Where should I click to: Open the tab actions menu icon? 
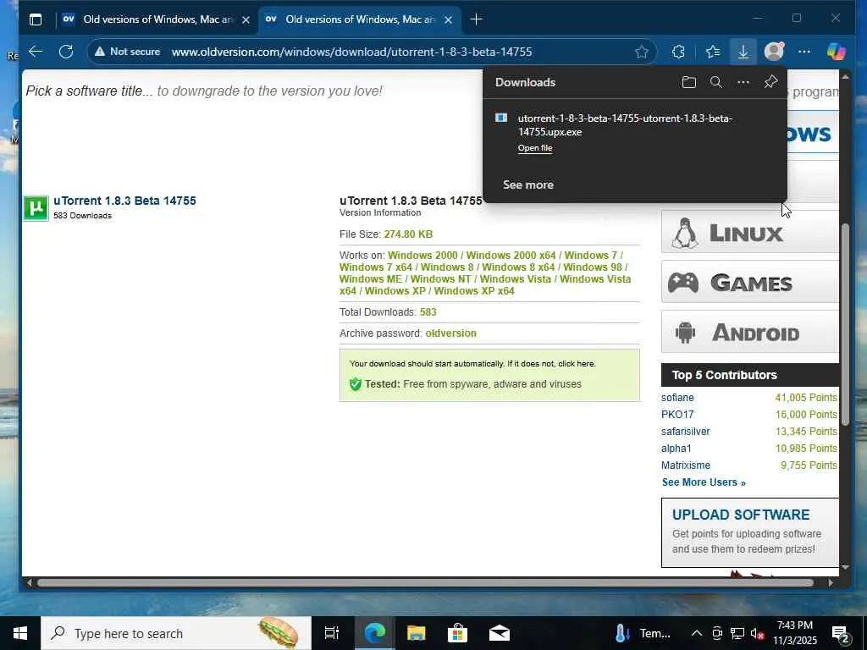(36, 19)
